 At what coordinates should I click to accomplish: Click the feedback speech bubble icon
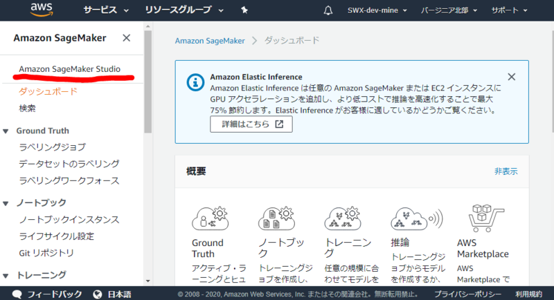click(17, 294)
